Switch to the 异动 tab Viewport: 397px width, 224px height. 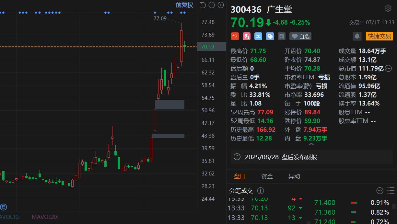(x=294, y=176)
